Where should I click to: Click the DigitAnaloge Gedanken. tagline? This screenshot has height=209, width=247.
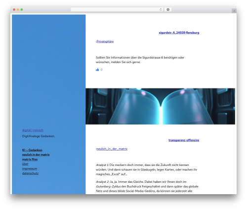tap(39, 136)
